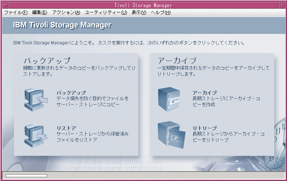Click the large アーカイブ panel heading
The height and width of the screenshot is (181, 287).
pos(177,61)
